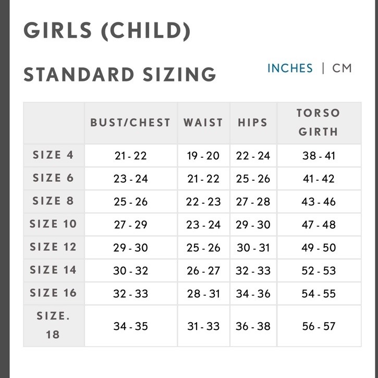
Task: Click the TORSO GIRTH column header
Action: coord(319,123)
